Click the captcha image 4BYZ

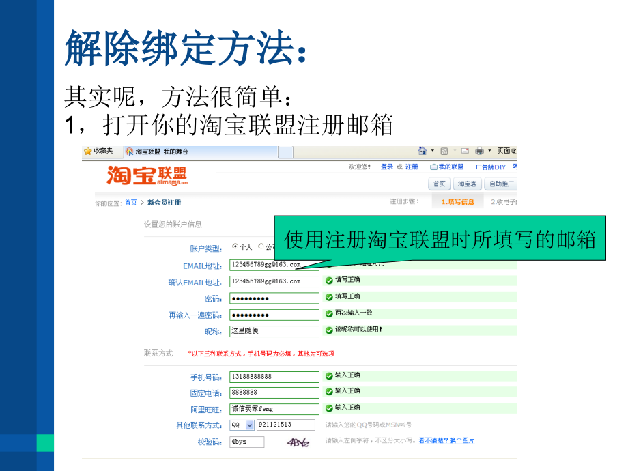(298, 442)
